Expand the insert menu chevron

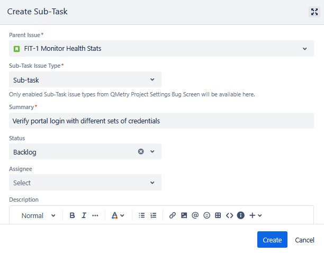[x=260, y=215]
